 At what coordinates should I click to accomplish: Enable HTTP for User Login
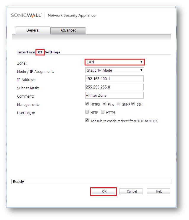pos(87,112)
